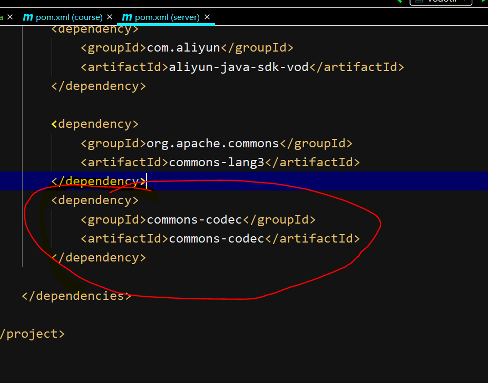
Task: Switch to pom.xml (course) tab
Action: pos(69,17)
